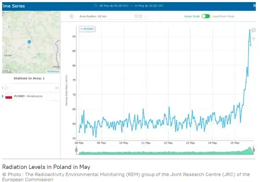Open the map Attribution link

point(53,72)
